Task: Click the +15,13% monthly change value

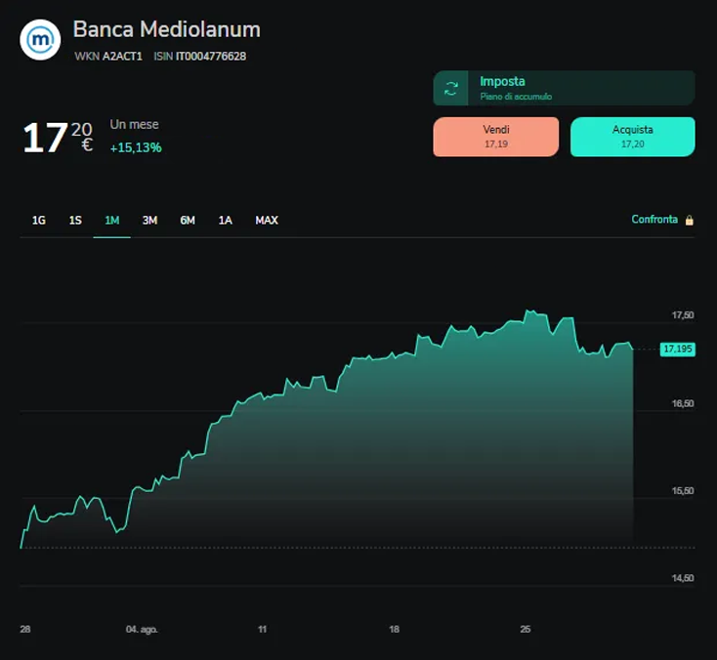Action: pyautogui.click(x=136, y=147)
